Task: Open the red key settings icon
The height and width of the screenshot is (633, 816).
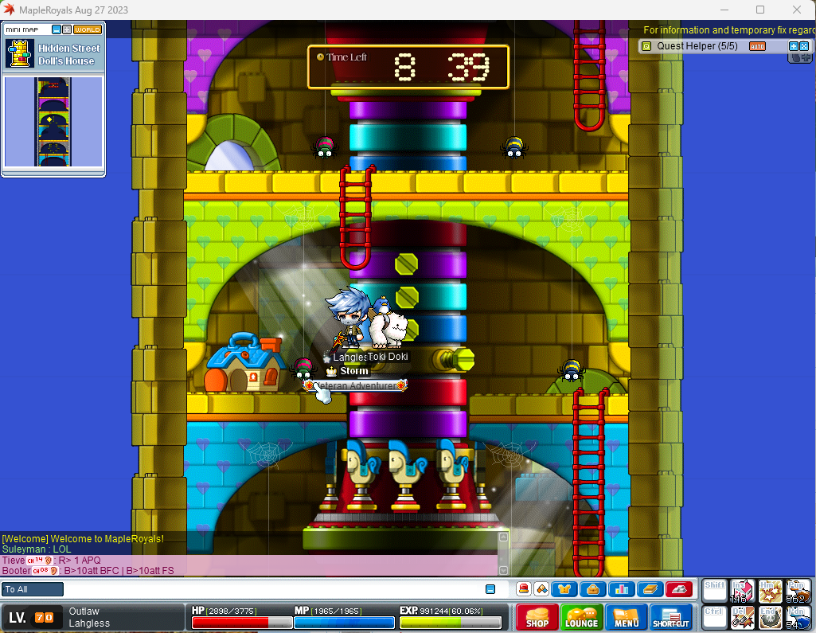Action: tap(678, 589)
